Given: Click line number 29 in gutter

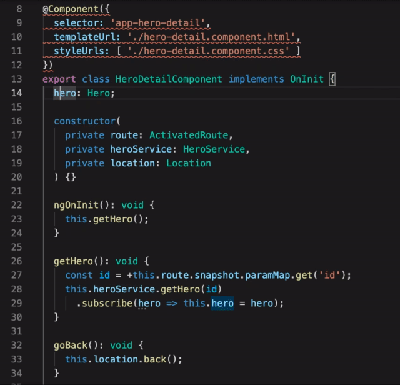Looking at the screenshot, I should (x=17, y=303).
